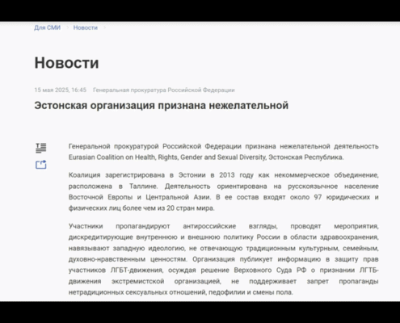The image size is (400, 323).
Task: Click the last line about смены пола
Action: pyautogui.click(x=181, y=292)
